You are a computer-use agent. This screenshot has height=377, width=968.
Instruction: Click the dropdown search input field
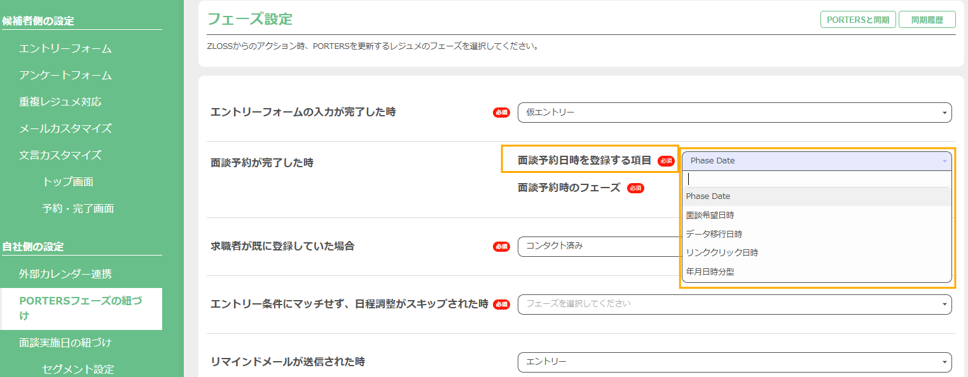click(816, 179)
